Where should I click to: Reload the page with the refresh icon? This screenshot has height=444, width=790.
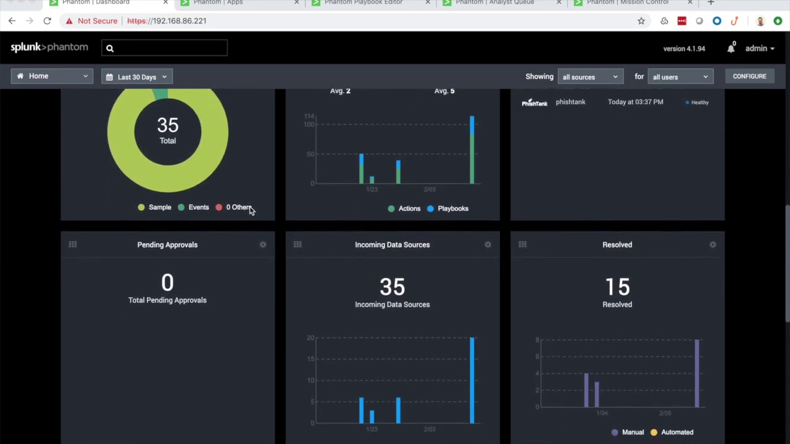click(47, 21)
